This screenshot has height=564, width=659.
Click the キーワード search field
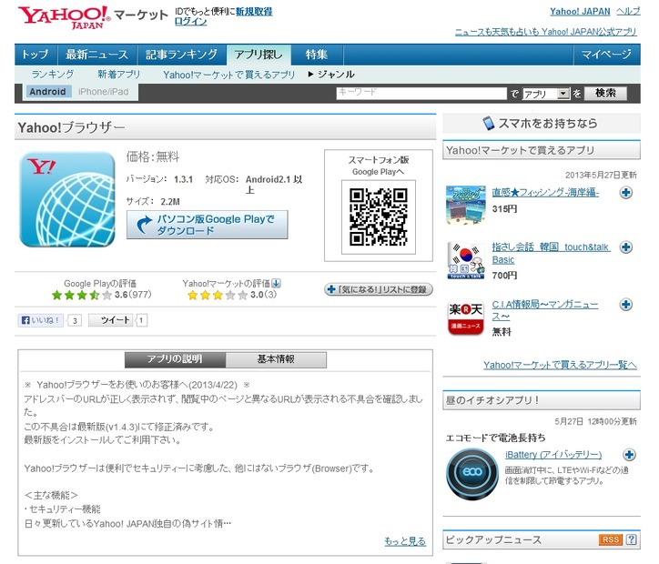[421, 93]
